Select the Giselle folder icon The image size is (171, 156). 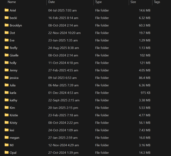(x=7, y=55)
